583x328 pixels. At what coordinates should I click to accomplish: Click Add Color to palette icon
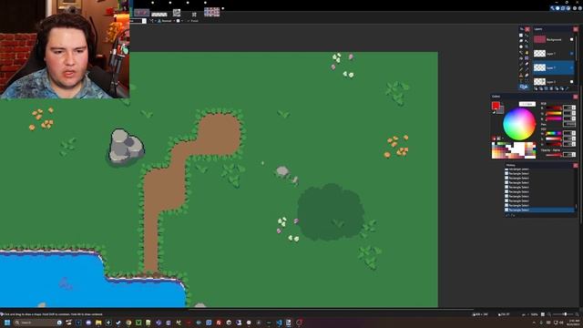pos(494,138)
